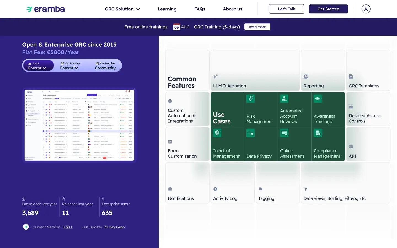Open the Learning menu item
397x248 pixels.
pyautogui.click(x=167, y=9)
